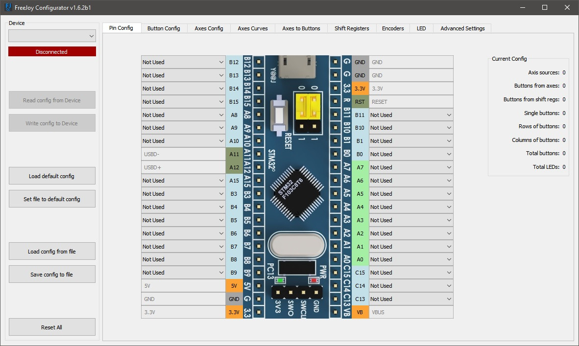Open the B11 pin dropdown
The image size is (579, 346).
click(x=411, y=115)
